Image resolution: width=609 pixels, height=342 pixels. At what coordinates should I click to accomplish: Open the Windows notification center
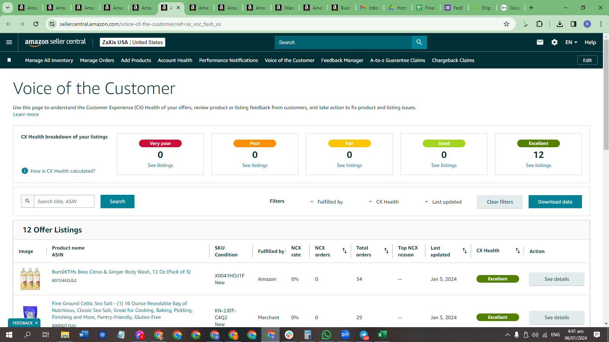coord(597,335)
